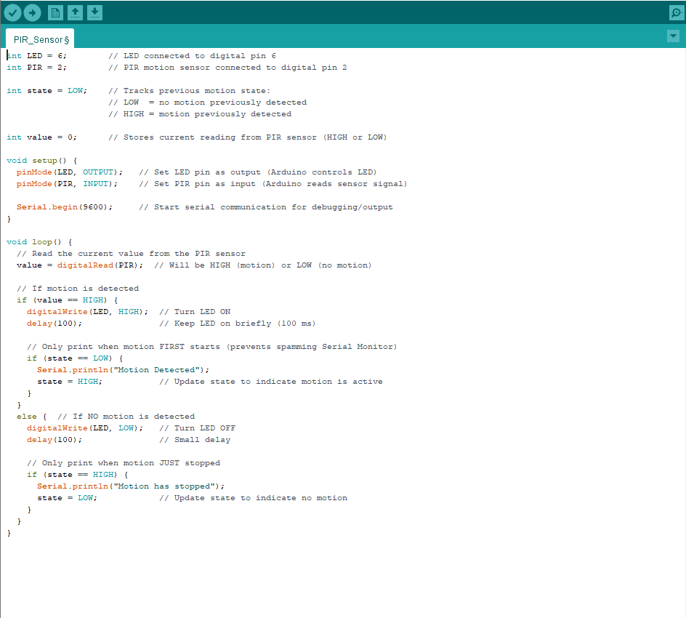Click the "void setup() {" line
The height and width of the screenshot is (618, 686).
click(42, 161)
